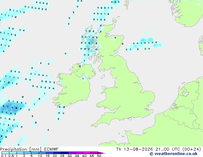
Task: Select the ECMWF model label
Action: [52, 149]
